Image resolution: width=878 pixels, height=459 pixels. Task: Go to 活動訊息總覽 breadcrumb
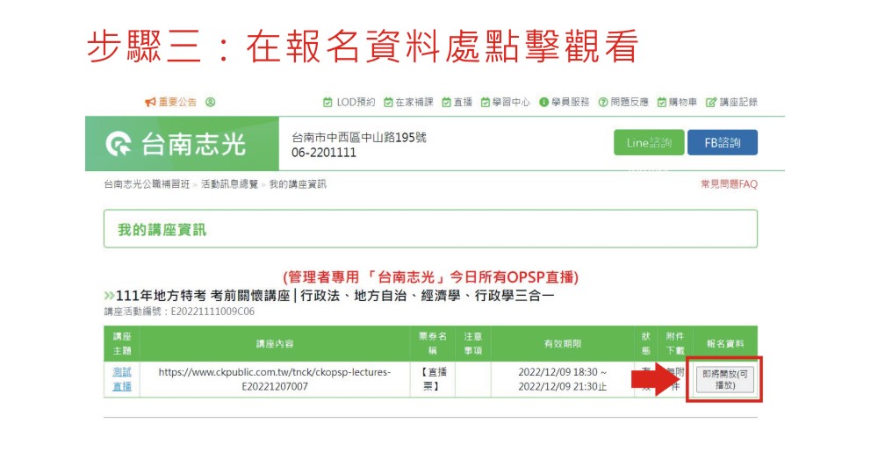point(229,184)
